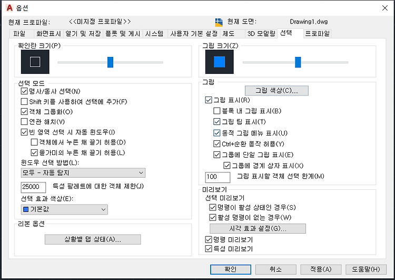Click the grip size preview box

point(220,62)
